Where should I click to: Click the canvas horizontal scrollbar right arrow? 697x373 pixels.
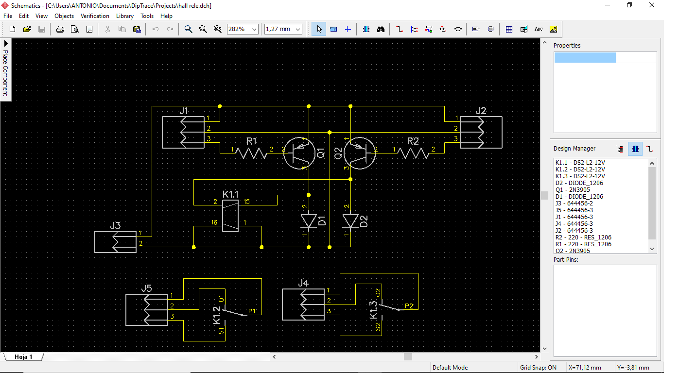pyautogui.click(x=536, y=357)
